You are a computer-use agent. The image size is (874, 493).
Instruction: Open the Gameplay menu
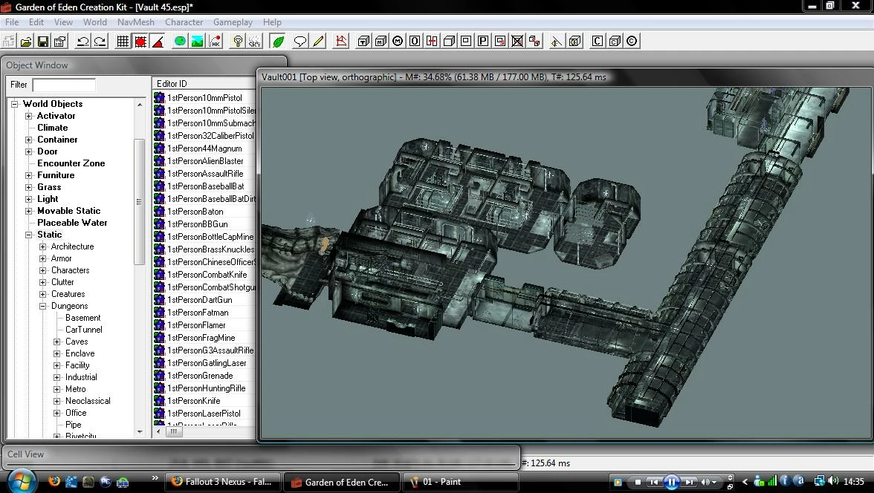[233, 22]
